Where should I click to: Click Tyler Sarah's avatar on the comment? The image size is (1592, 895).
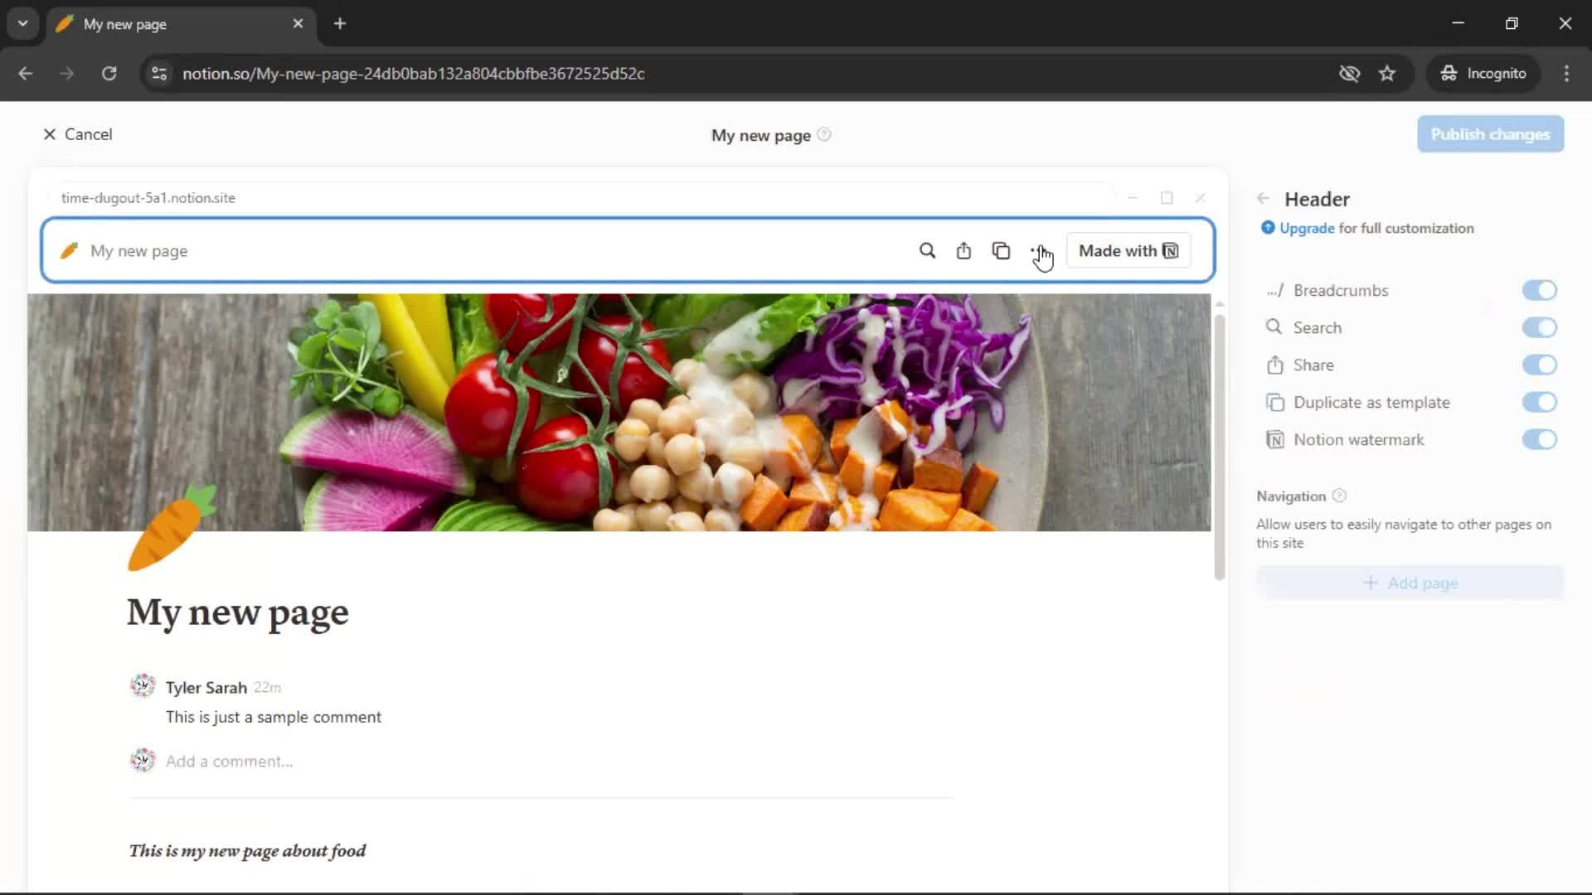pyautogui.click(x=143, y=686)
